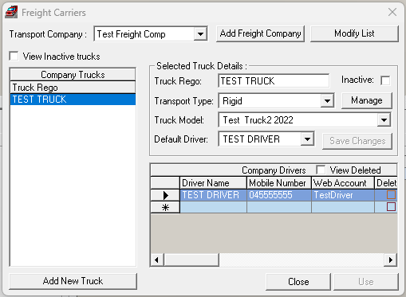Click the Mobile Number column header
406x297 pixels.
pyautogui.click(x=279, y=183)
